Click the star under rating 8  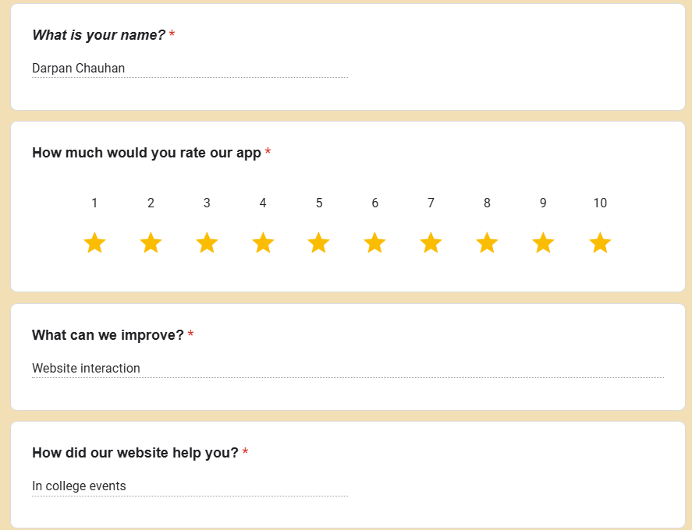coord(487,243)
